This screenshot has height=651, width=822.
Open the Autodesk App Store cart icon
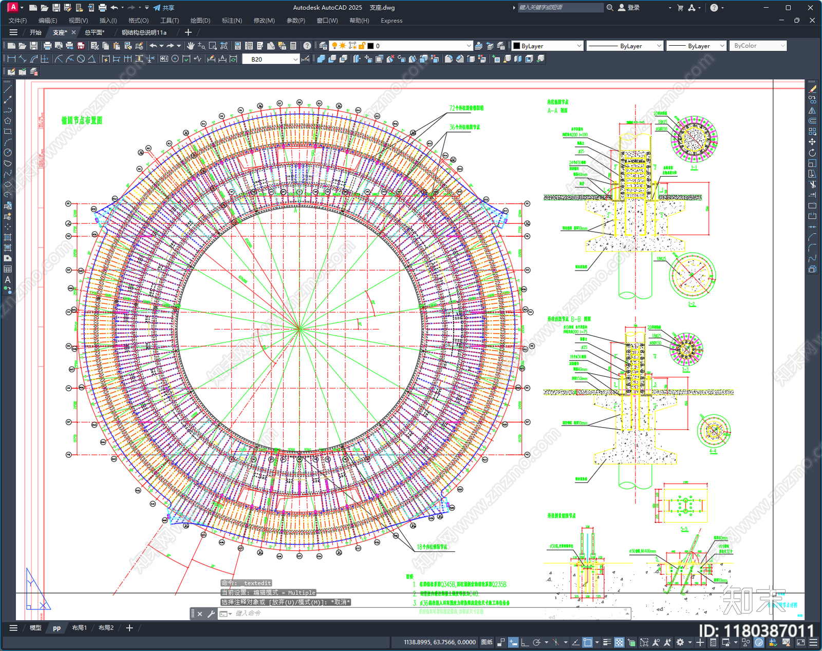tap(680, 8)
